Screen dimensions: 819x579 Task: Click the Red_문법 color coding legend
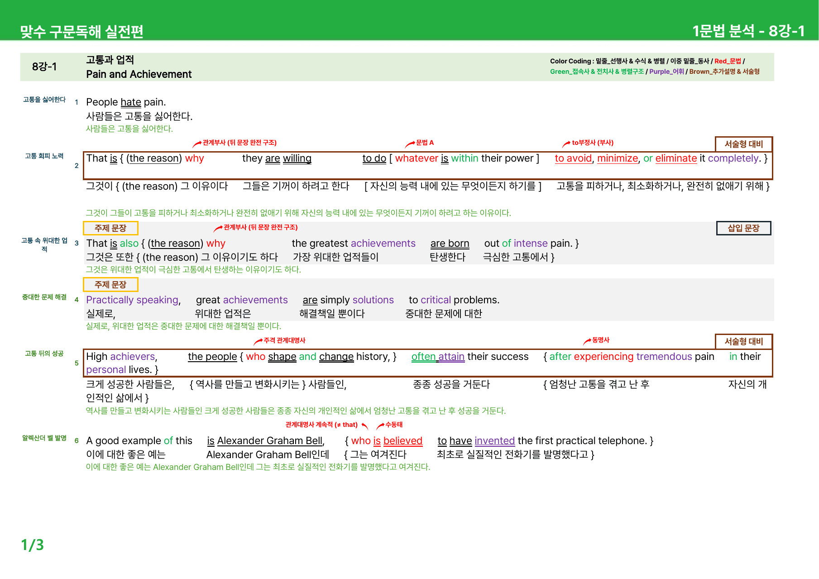click(x=728, y=61)
